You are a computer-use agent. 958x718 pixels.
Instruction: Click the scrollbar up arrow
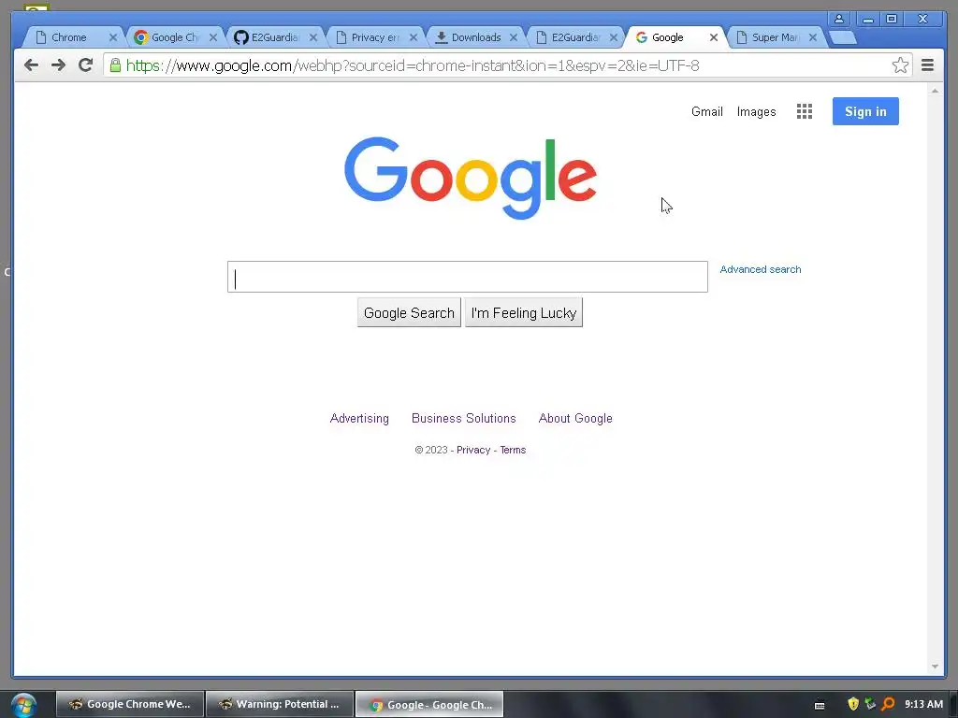[935, 91]
